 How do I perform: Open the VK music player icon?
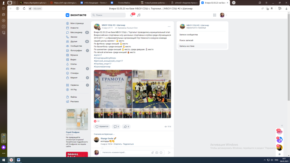[139, 15]
